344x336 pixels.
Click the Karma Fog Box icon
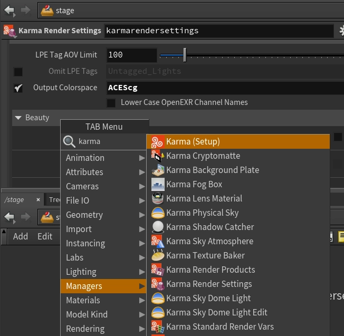pyautogui.click(x=158, y=184)
